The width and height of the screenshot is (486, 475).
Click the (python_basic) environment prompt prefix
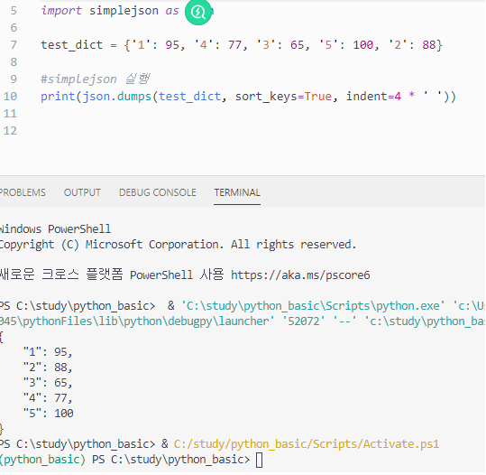pos(42,460)
